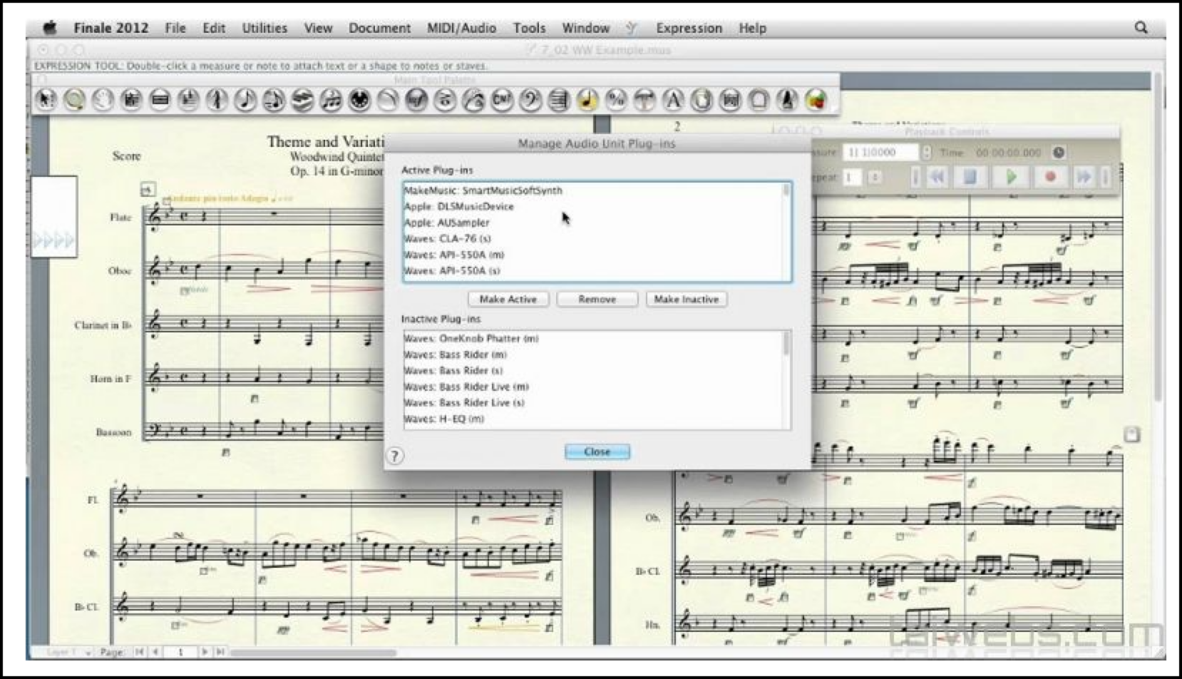1182x679 pixels.
Task: Select the Staff tool
Action: 131,100
